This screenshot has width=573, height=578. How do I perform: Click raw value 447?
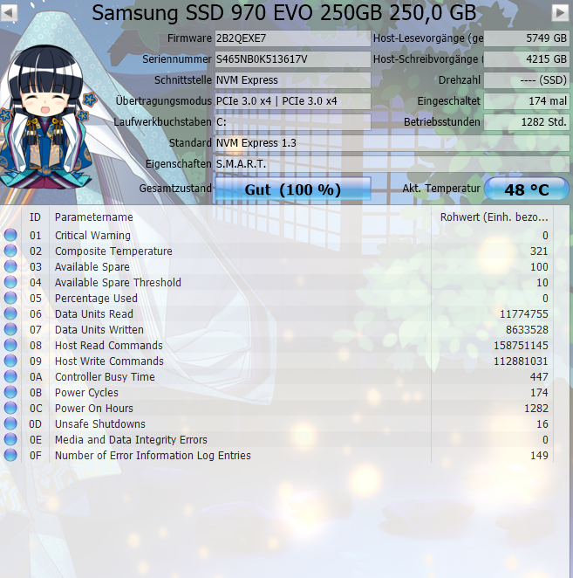(x=539, y=376)
